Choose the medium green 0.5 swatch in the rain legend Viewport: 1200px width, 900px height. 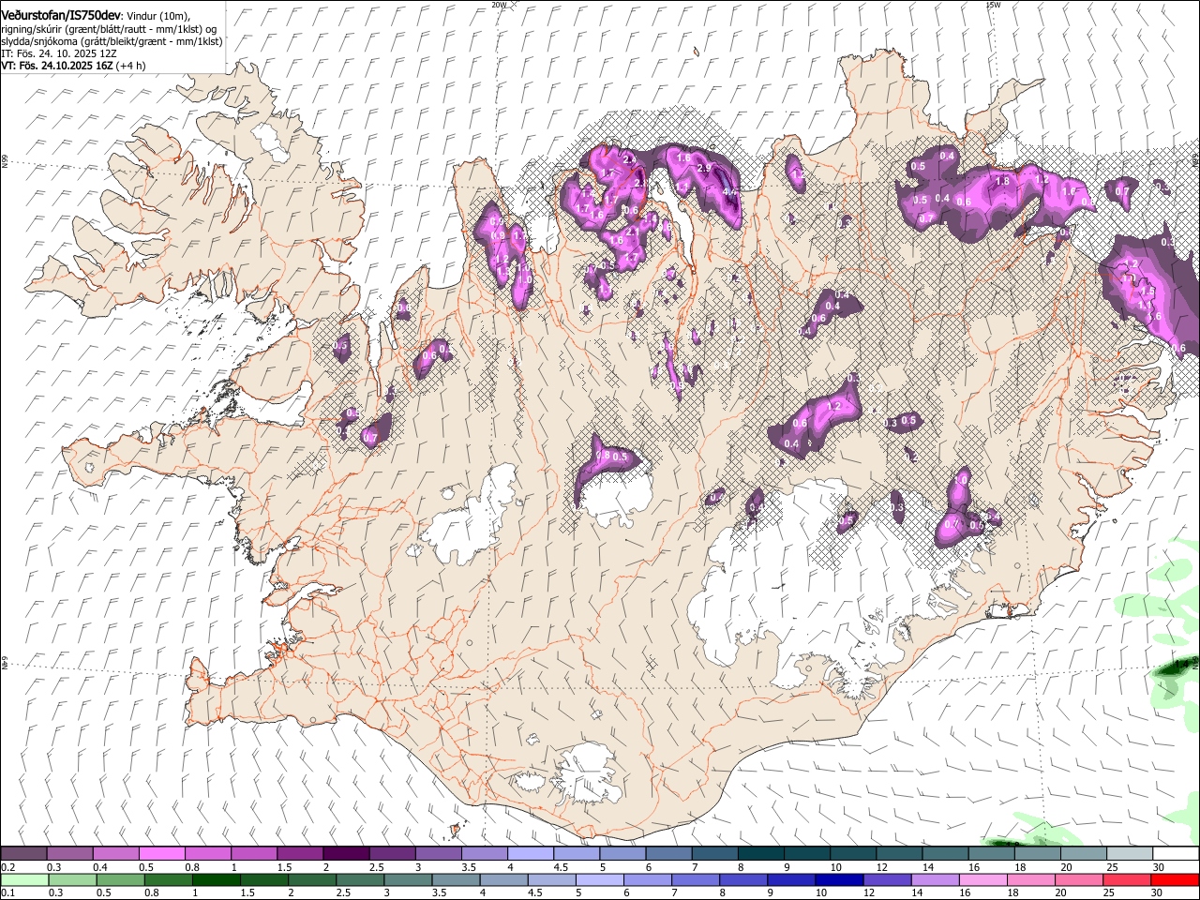(120, 879)
